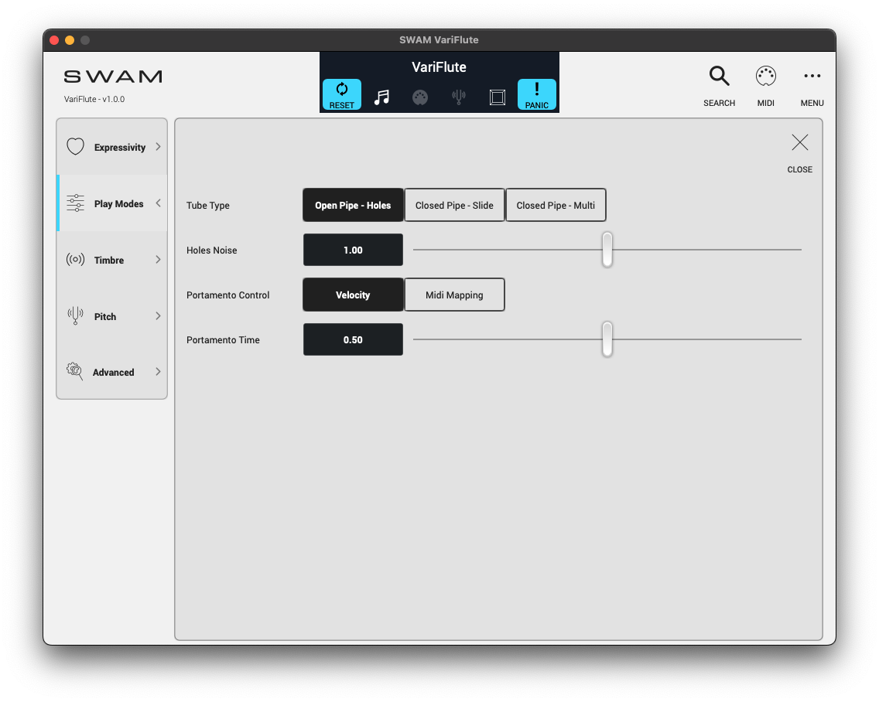
Task: Open Search with the magnifier icon
Action: point(719,77)
